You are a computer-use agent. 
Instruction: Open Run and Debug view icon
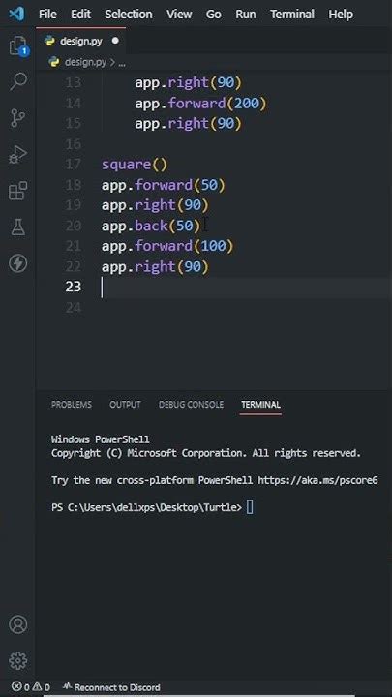18,154
